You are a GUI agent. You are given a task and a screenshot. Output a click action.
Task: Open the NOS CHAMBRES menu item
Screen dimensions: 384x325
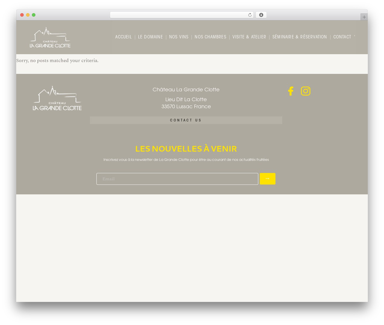pos(210,37)
